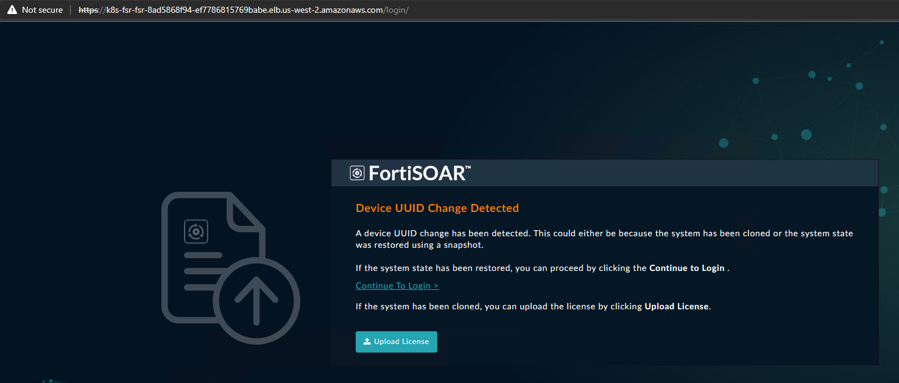Select the 'Device UUID Change Detected' heading
The height and width of the screenshot is (383, 899).
point(437,208)
